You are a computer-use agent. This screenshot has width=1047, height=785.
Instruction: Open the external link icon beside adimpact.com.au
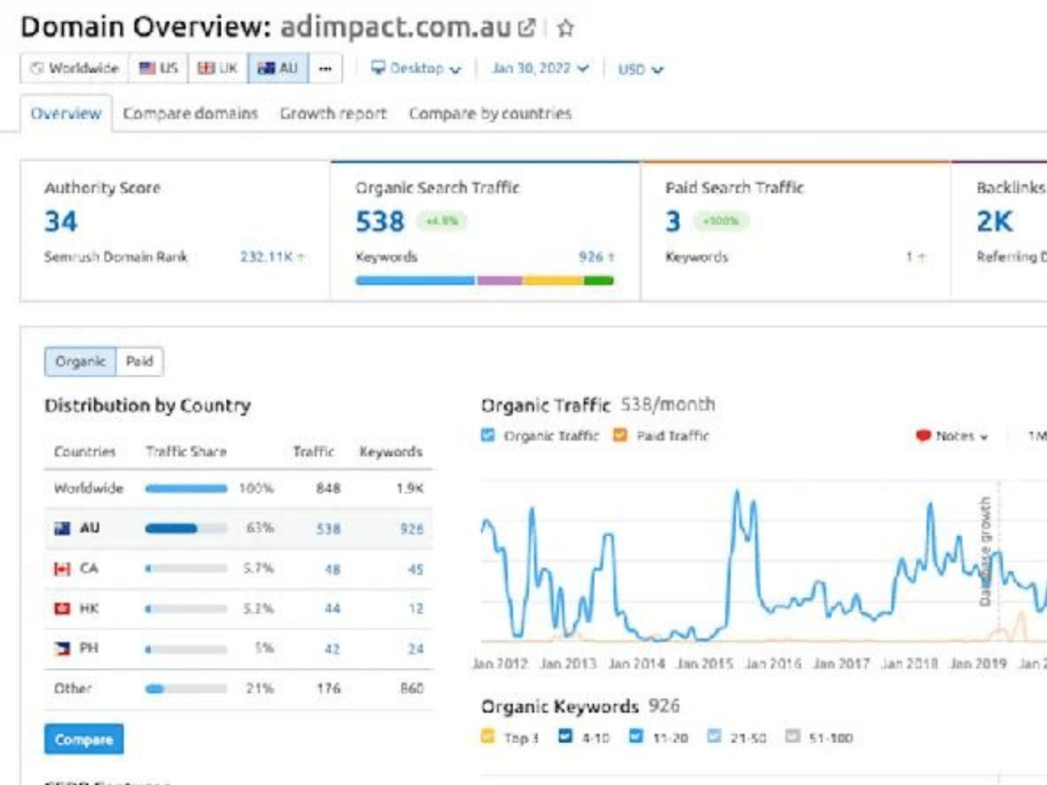pyautogui.click(x=526, y=28)
